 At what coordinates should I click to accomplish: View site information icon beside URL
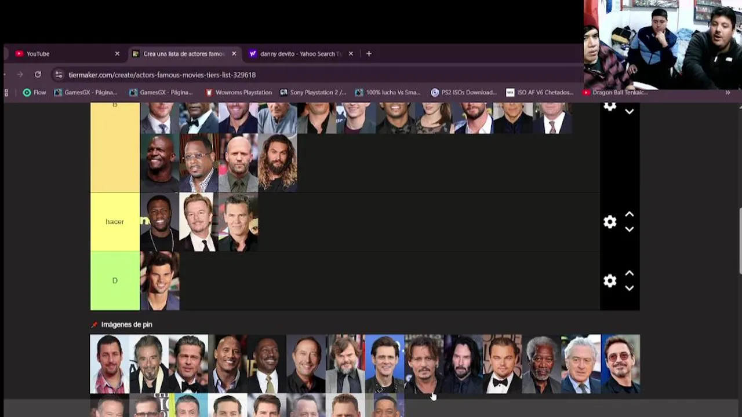point(58,75)
